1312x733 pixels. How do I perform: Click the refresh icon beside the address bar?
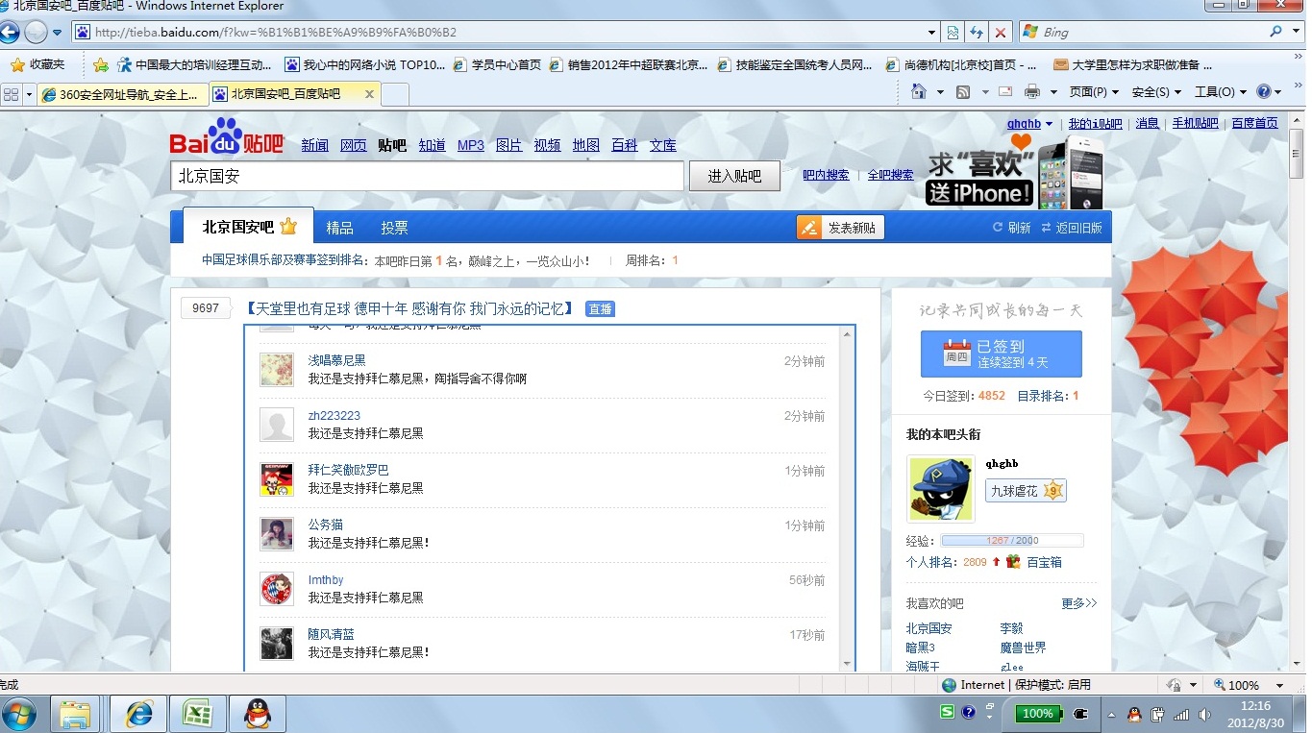coord(977,32)
